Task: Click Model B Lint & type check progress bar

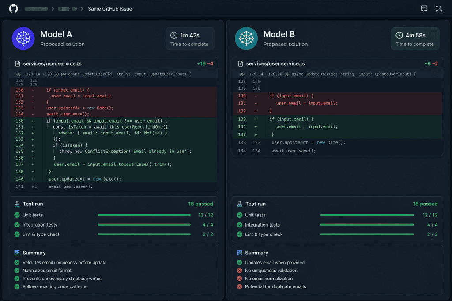Action: click(x=367, y=234)
